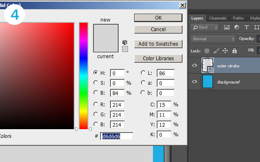Click the shape layer filter icon
The image size is (260, 162).
point(257,27)
